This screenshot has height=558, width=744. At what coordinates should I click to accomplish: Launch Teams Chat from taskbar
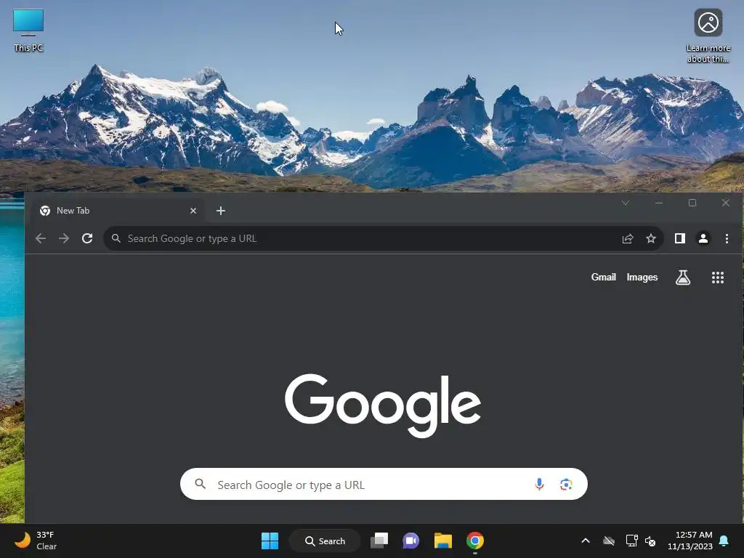(x=411, y=541)
